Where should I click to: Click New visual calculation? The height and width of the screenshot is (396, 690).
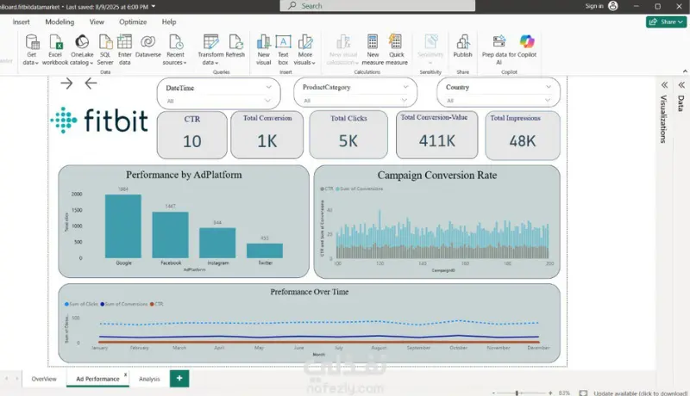tap(342, 50)
